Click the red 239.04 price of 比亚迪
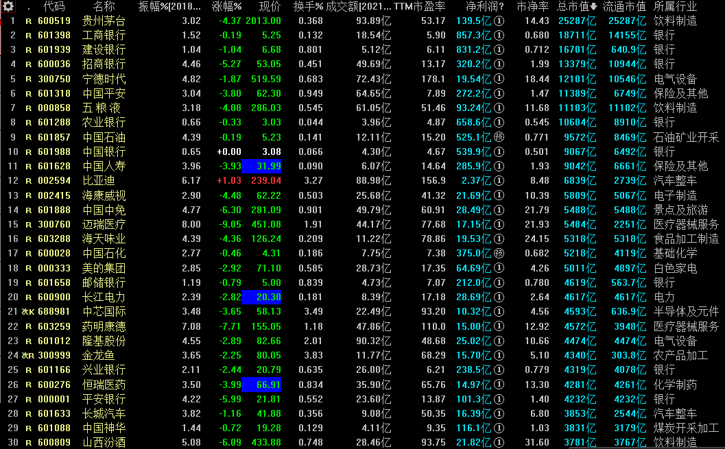Screen dimensions: 725x449 [266, 180]
